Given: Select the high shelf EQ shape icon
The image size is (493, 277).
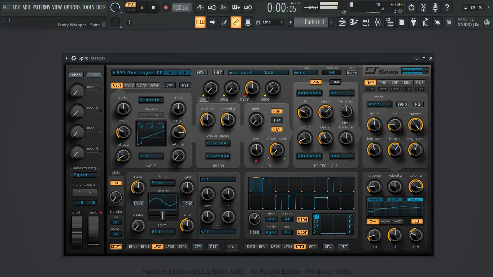Looking at the screenshot, I should coord(397,221).
